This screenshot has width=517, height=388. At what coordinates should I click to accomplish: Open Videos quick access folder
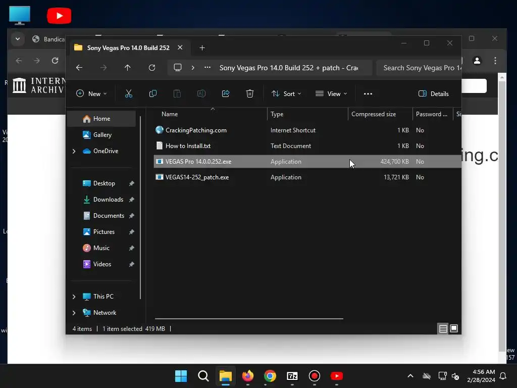tap(101, 264)
